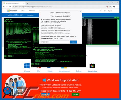Viewport: 121px width, 100px height.
Task: Open the Office menu item
Action: point(22,11)
